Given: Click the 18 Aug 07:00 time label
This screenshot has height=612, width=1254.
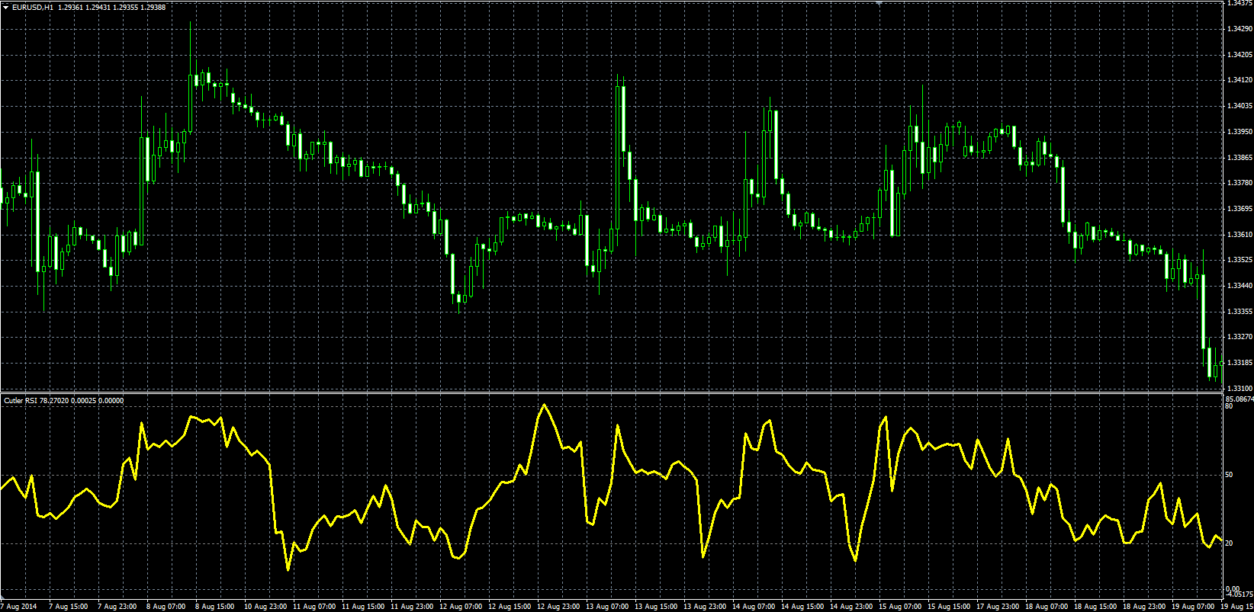Looking at the screenshot, I should [1047, 607].
